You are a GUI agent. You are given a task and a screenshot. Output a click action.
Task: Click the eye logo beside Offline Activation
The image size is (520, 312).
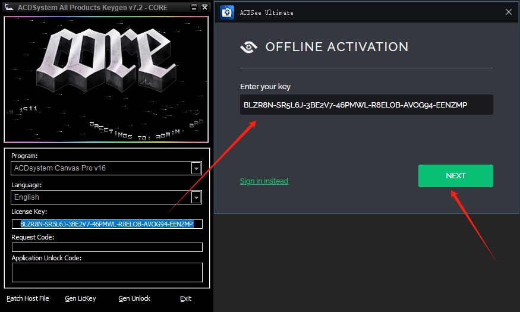click(x=249, y=47)
